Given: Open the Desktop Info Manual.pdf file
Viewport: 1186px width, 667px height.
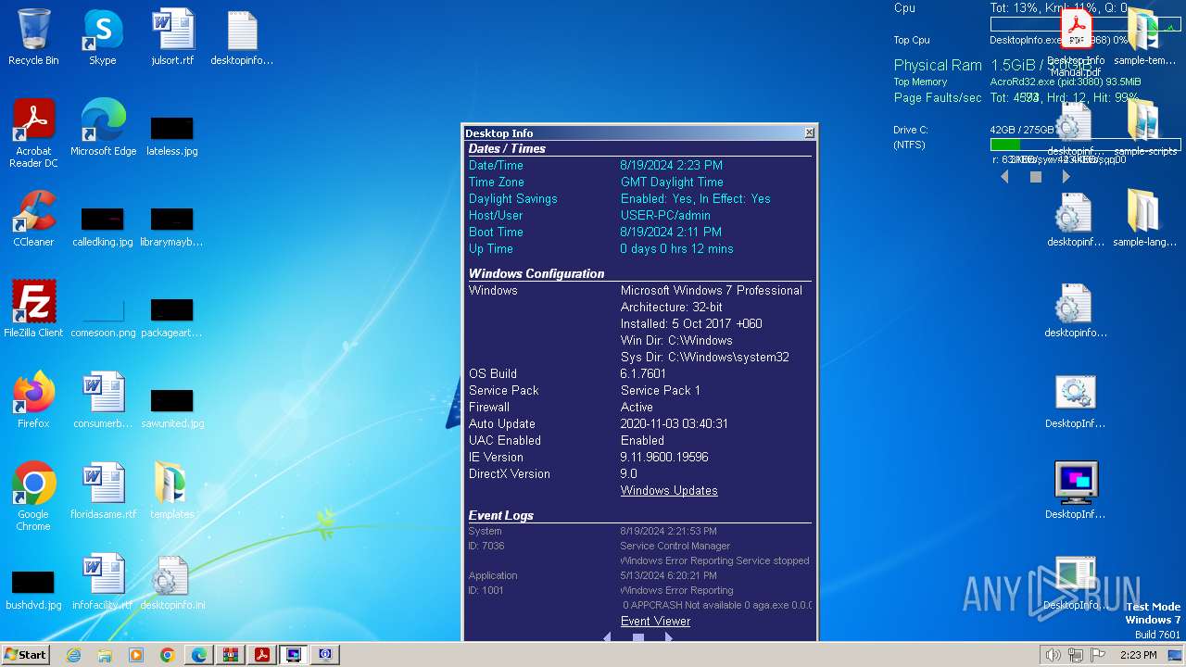Looking at the screenshot, I should click(1075, 42).
